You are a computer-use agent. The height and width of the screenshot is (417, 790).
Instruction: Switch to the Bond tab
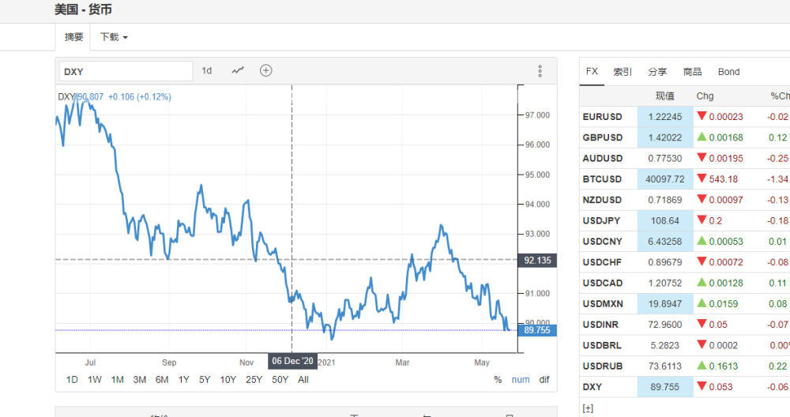tap(728, 72)
